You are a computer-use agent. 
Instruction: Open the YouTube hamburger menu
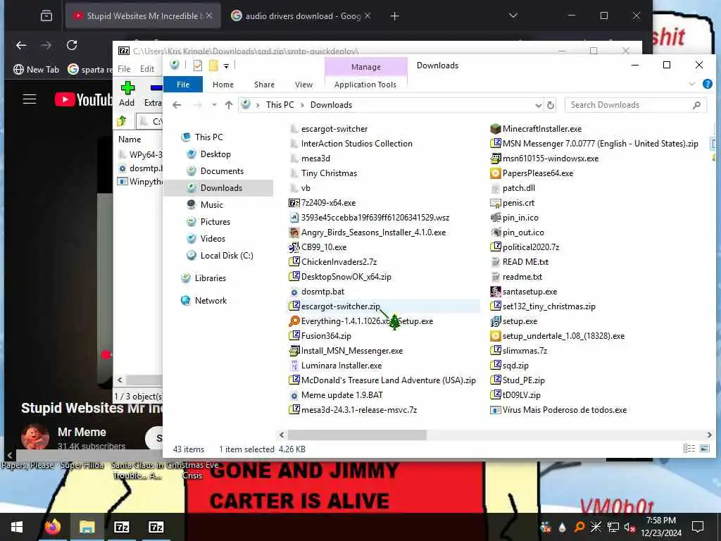[30, 99]
